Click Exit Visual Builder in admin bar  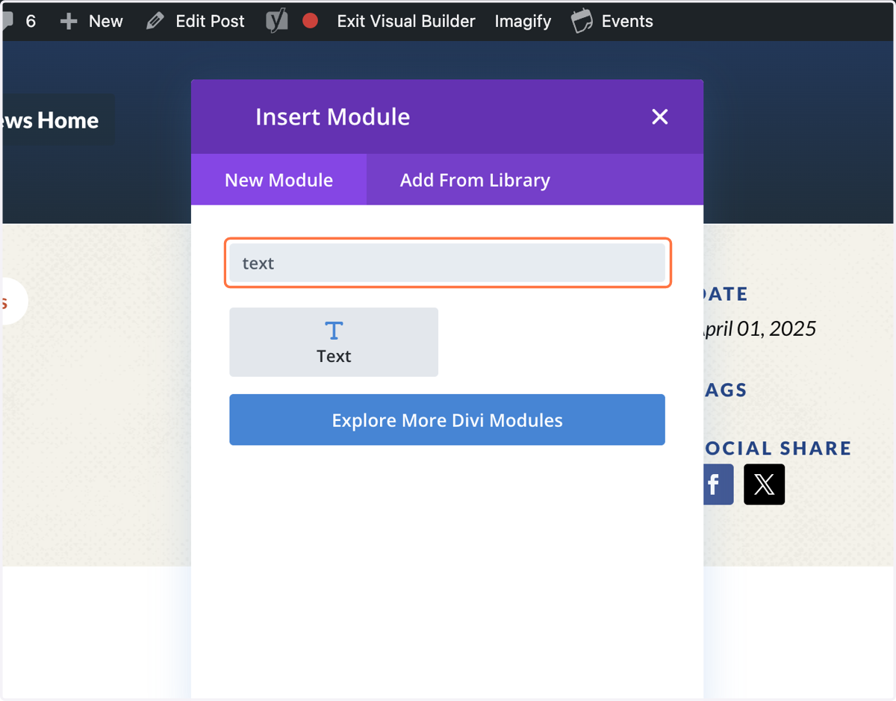point(406,22)
